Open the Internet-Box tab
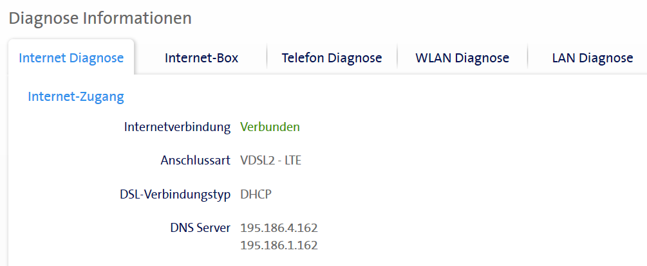Image resolution: width=647 pixels, height=266 pixels. pos(202,58)
